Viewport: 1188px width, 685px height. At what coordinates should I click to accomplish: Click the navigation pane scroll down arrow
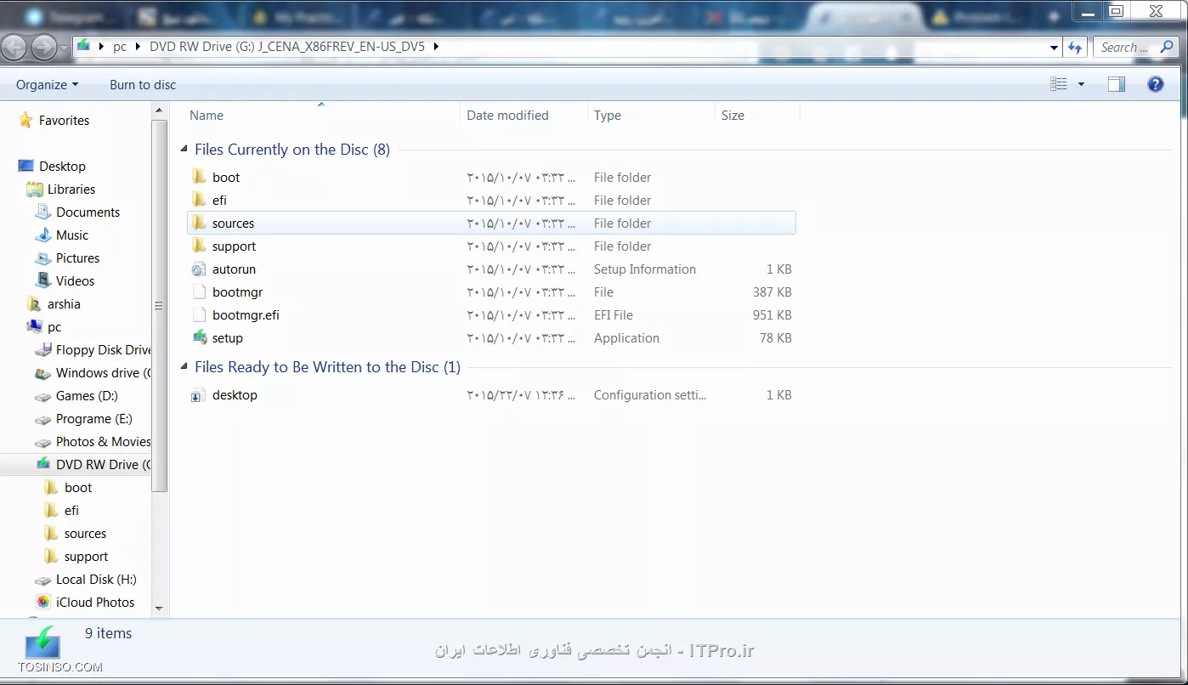coord(159,608)
